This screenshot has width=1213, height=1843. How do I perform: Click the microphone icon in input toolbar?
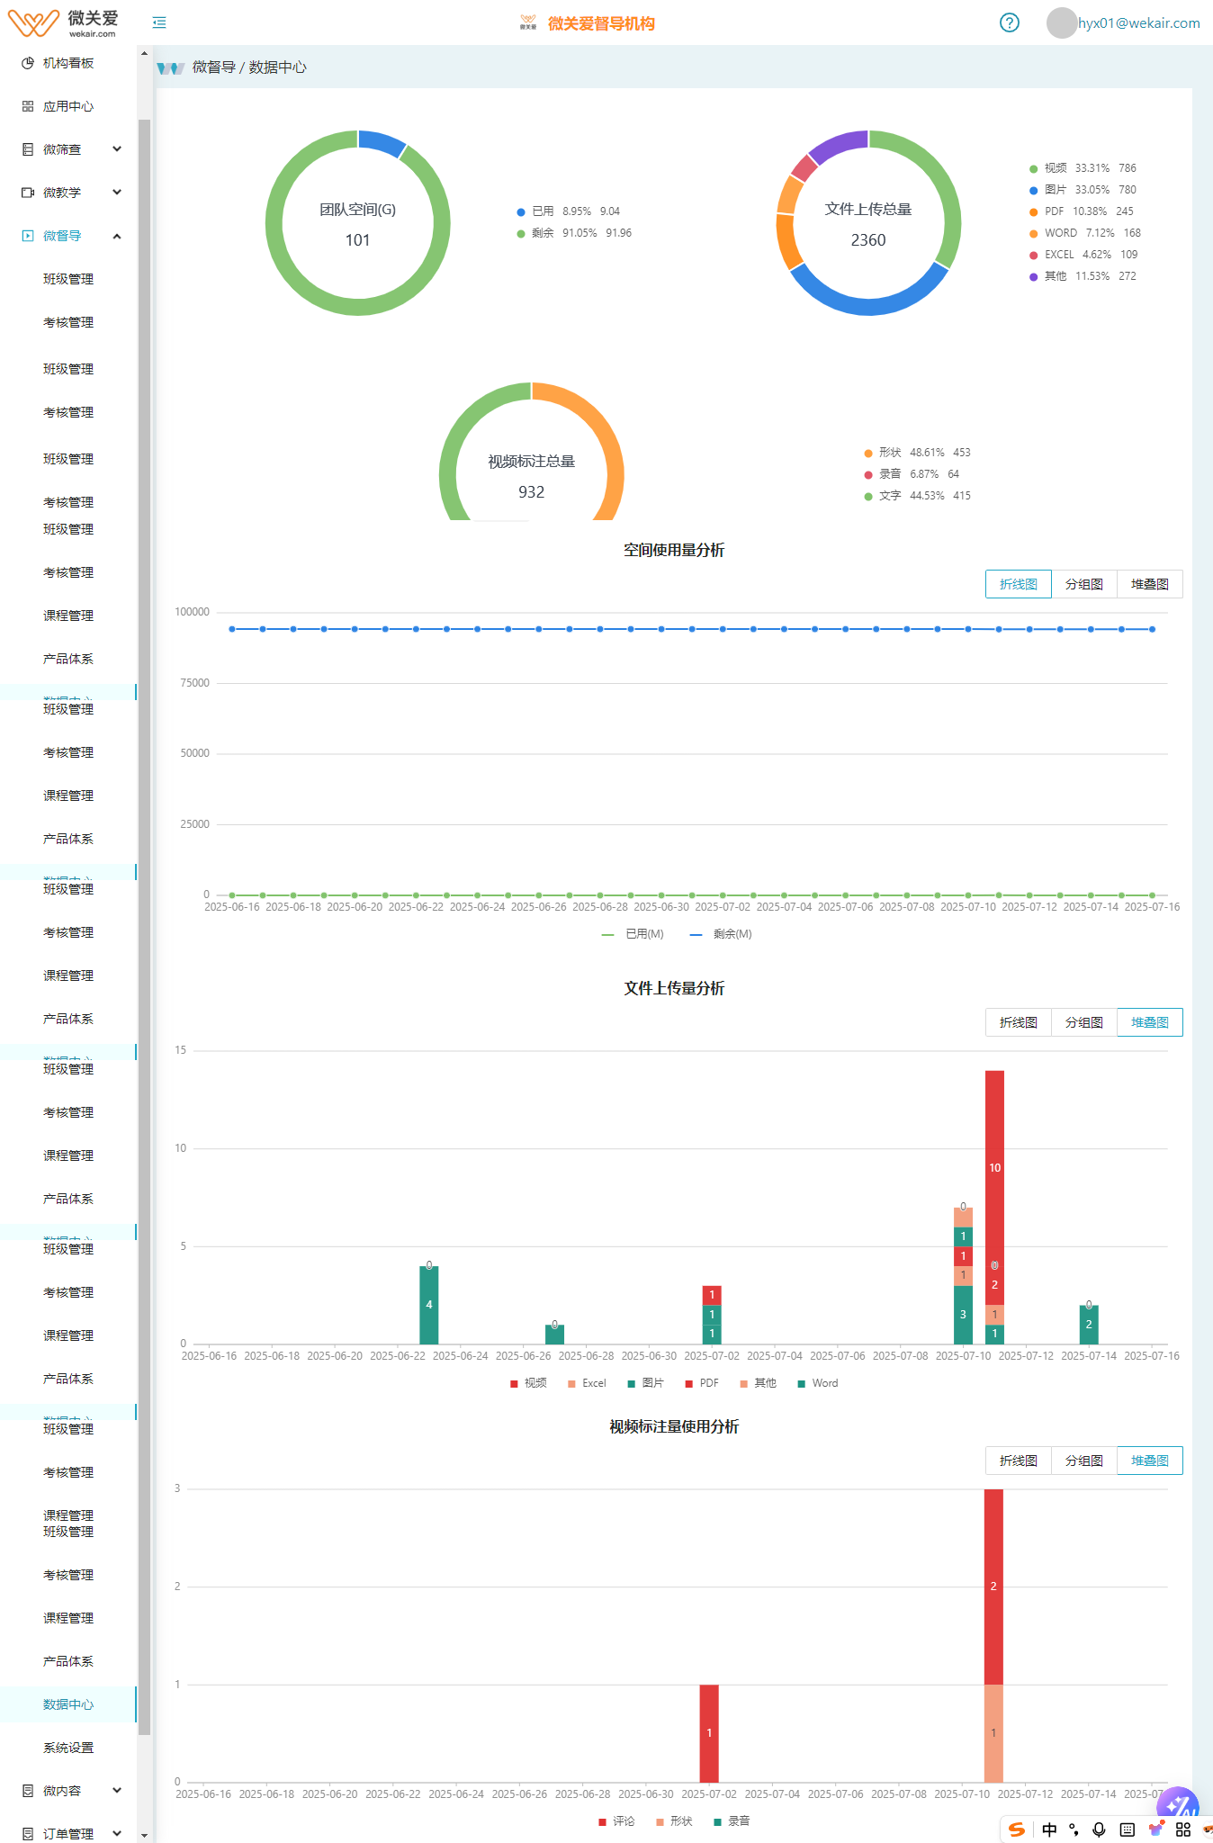click(1099, 1830)
